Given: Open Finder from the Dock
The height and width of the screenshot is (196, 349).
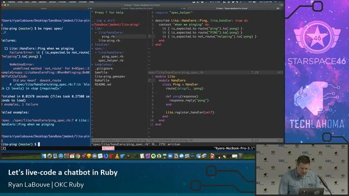Looking at the screenshot, I should (x=44, y=156).
